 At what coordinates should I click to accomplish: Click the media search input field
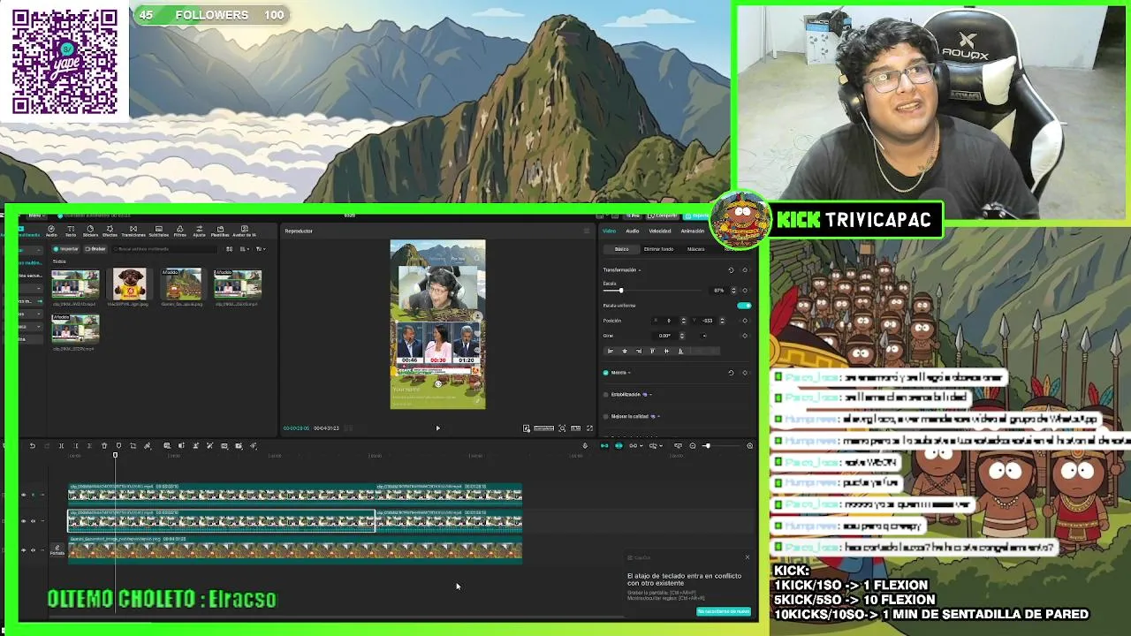pos(166,249)
